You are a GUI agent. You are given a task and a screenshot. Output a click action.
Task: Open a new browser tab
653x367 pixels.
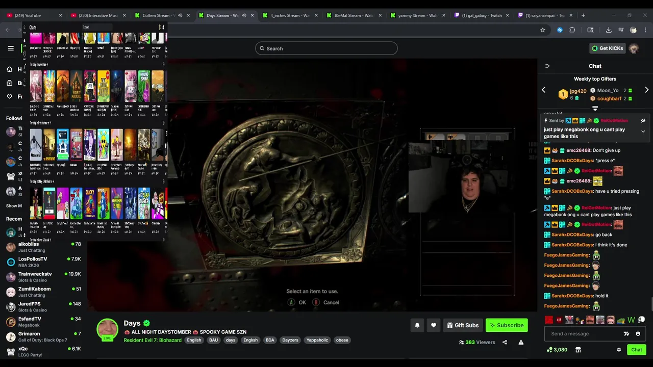coord(583,15)
